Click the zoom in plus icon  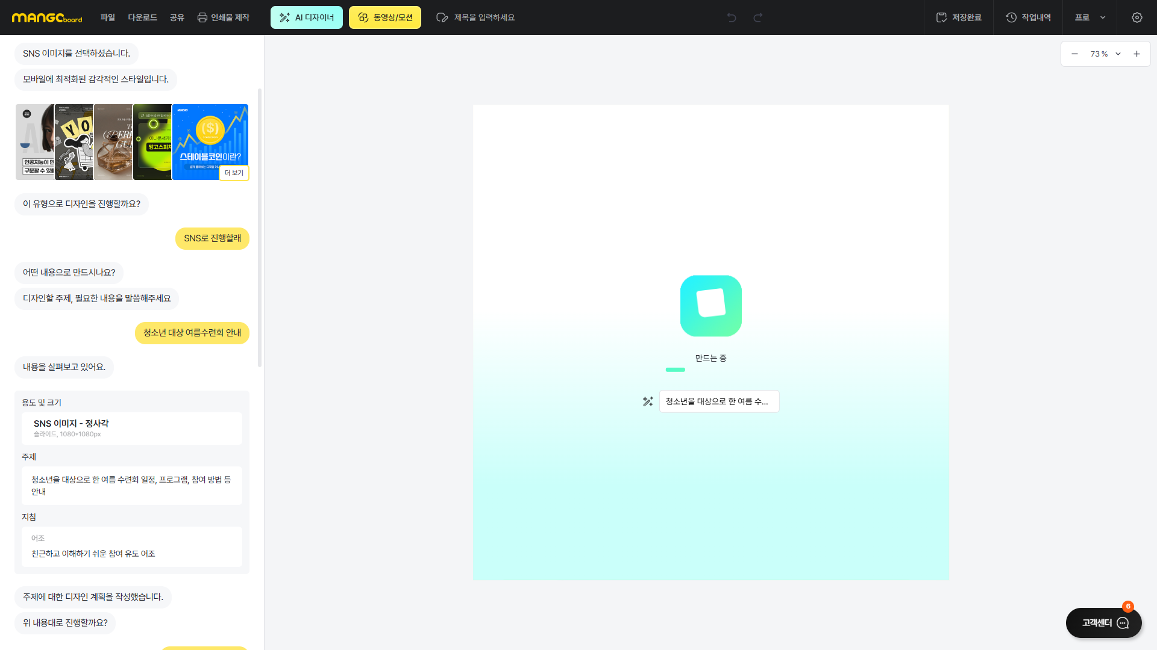tap(1137, 54)
